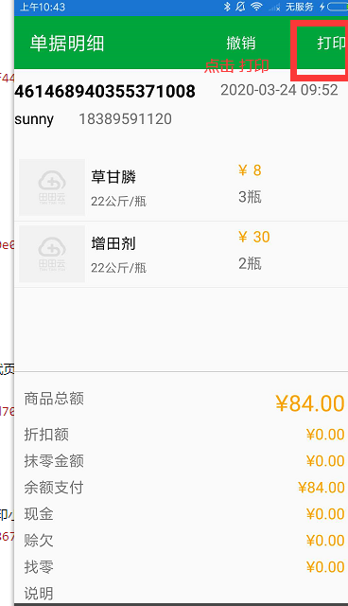Tap the battery charging indicator

pyautogui.click(x=334, y=7)
